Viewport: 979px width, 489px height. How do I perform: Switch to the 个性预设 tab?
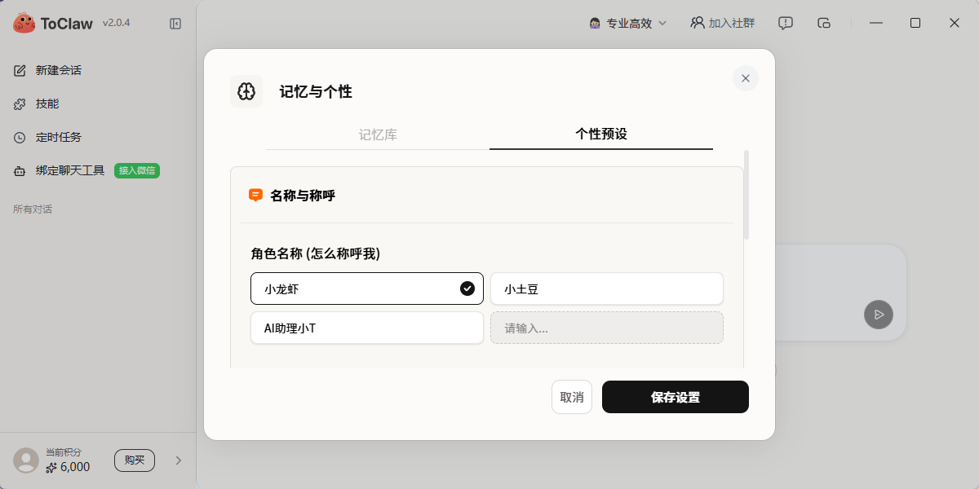tap(601, 134)
